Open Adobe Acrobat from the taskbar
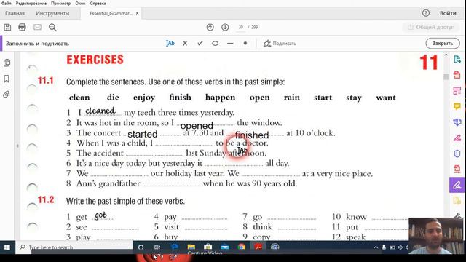 coord(258,247)
